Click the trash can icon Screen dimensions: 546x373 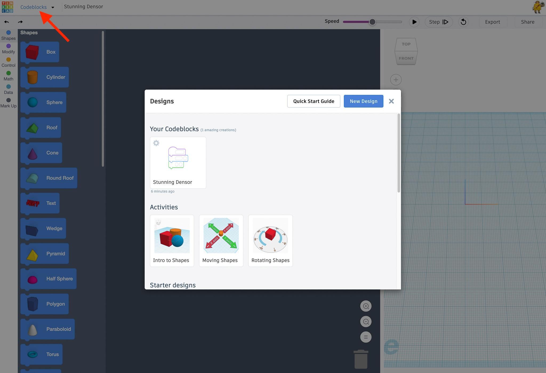click(361, 359)
